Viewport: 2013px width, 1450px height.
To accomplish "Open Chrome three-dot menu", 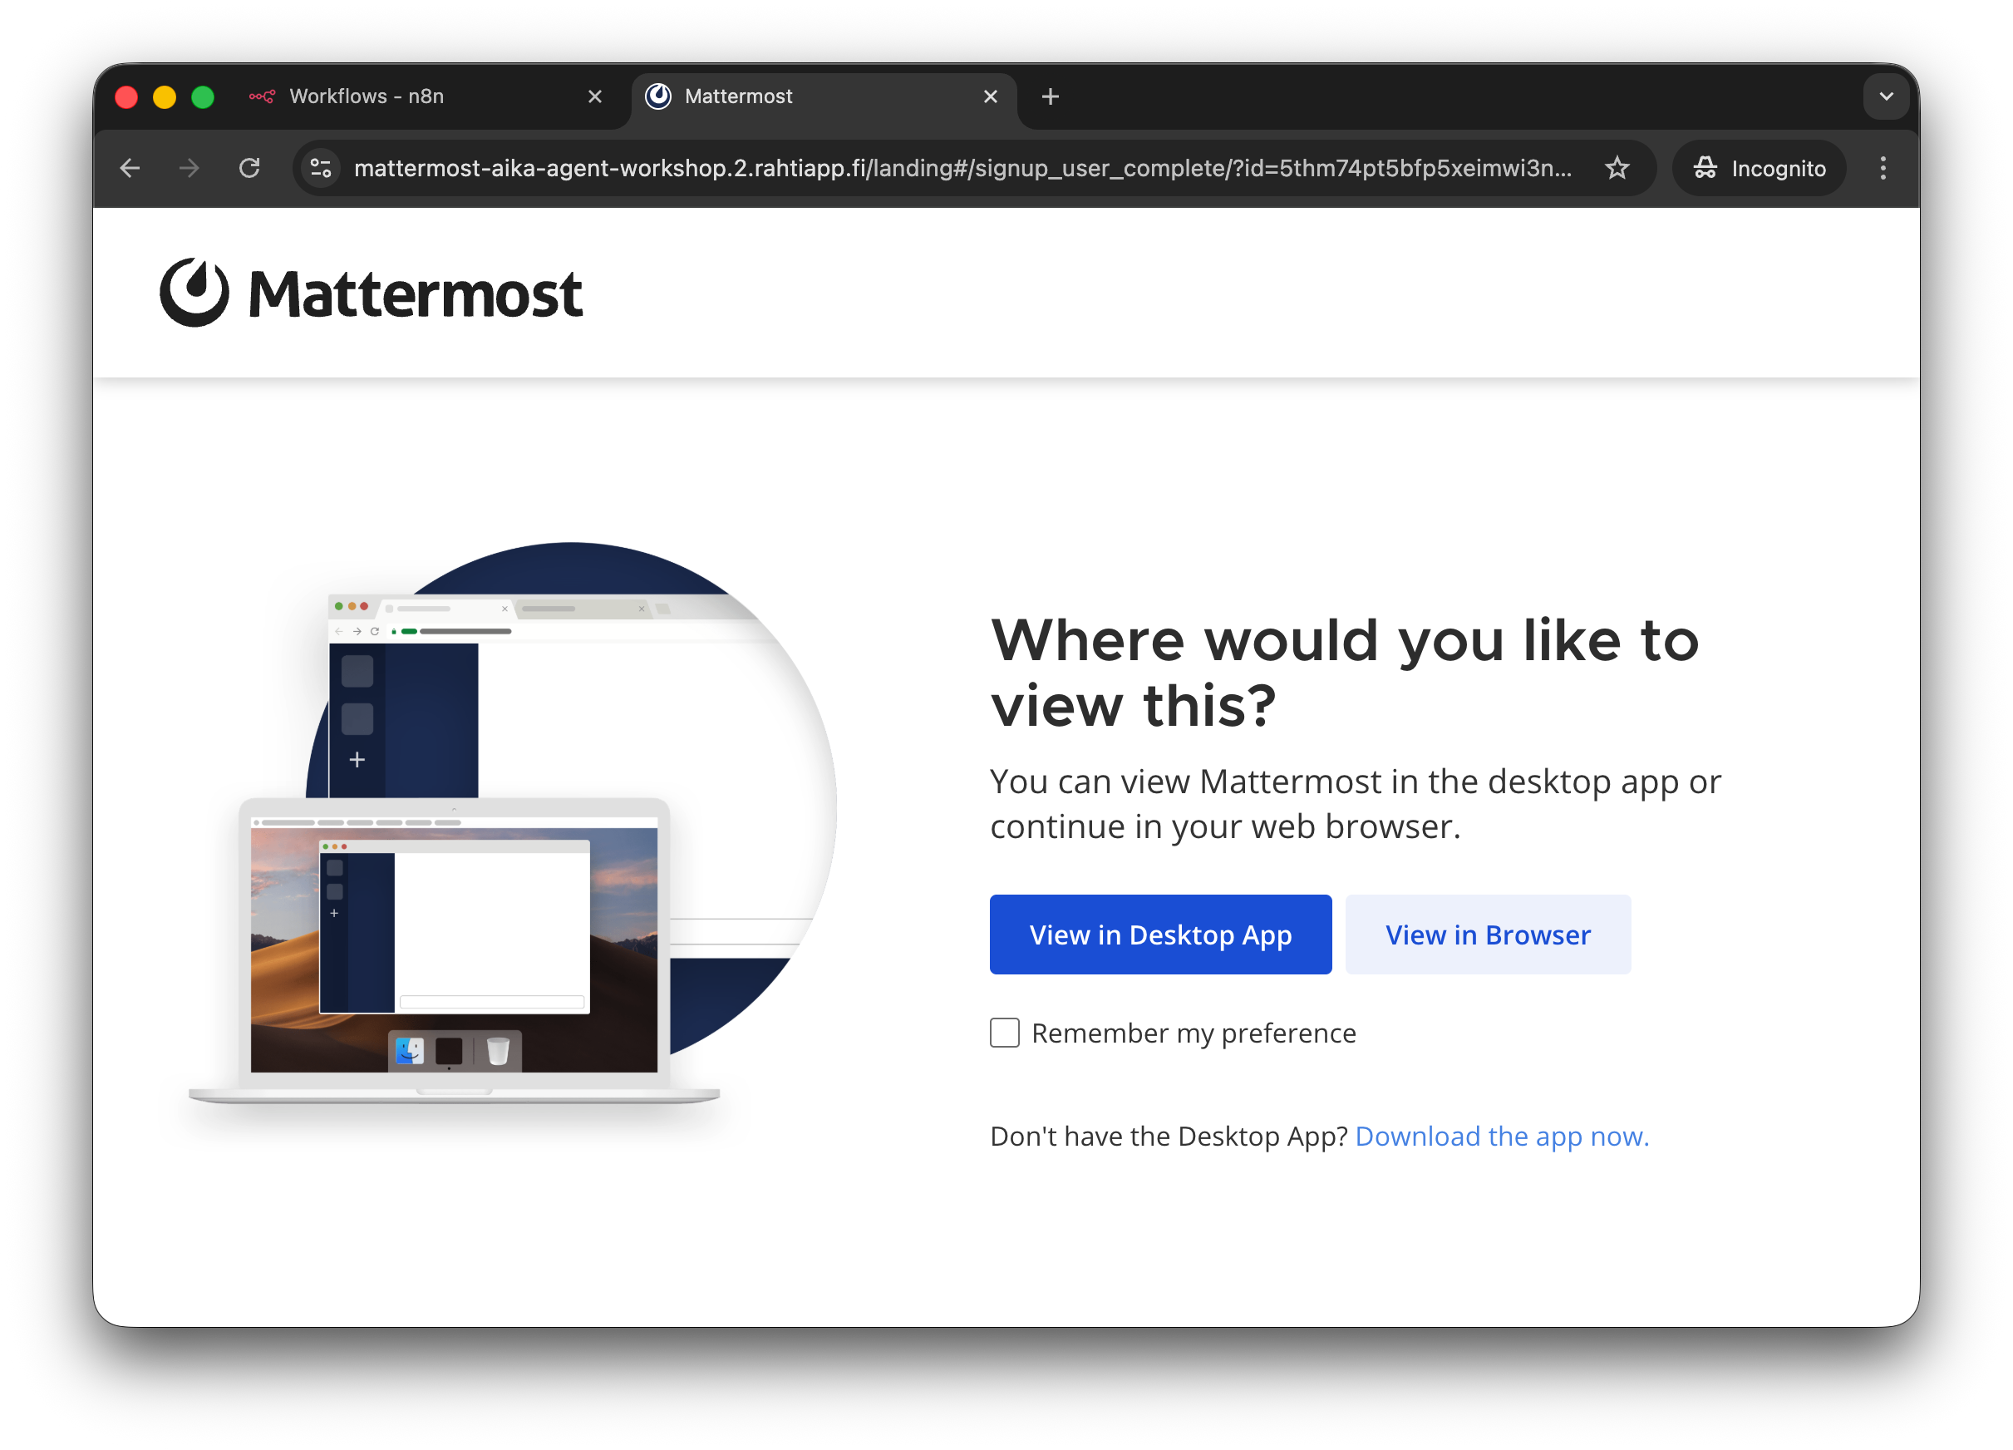I will (x=1883, y=168).
